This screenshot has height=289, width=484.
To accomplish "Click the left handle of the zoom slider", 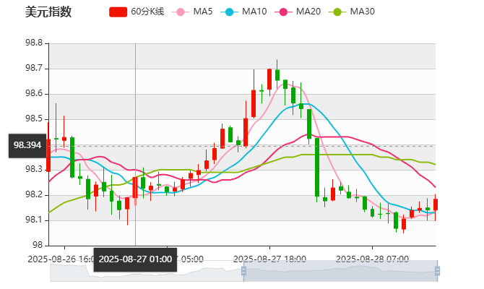I will pos(243,272).
